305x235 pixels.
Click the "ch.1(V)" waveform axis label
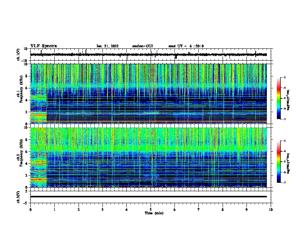(x=18, y=55)
